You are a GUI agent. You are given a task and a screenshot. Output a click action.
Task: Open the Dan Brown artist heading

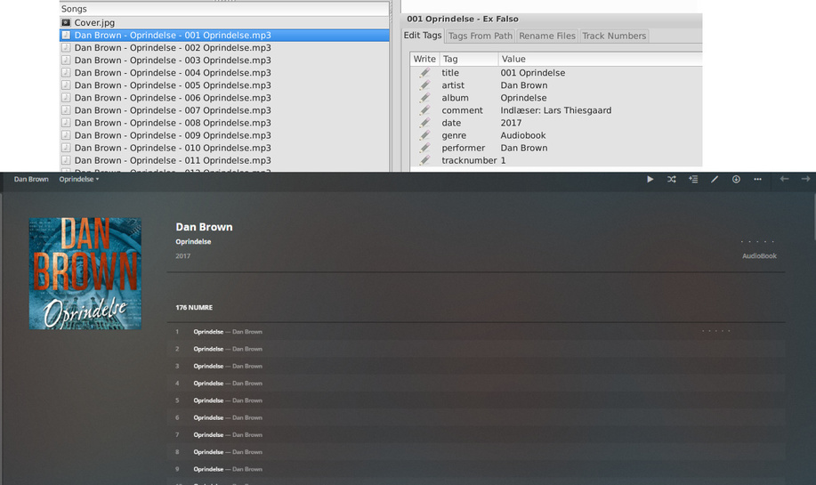coord(204,227)
